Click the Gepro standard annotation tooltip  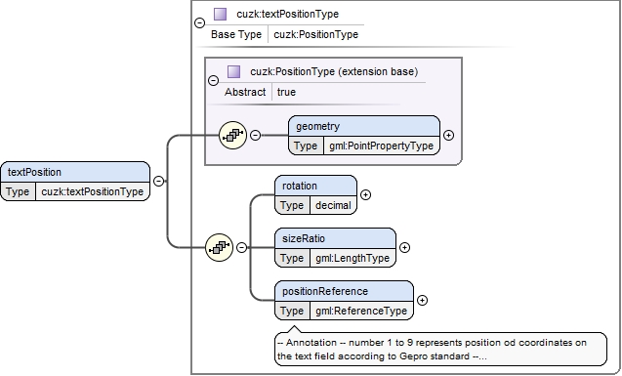[x=440, y=349]
